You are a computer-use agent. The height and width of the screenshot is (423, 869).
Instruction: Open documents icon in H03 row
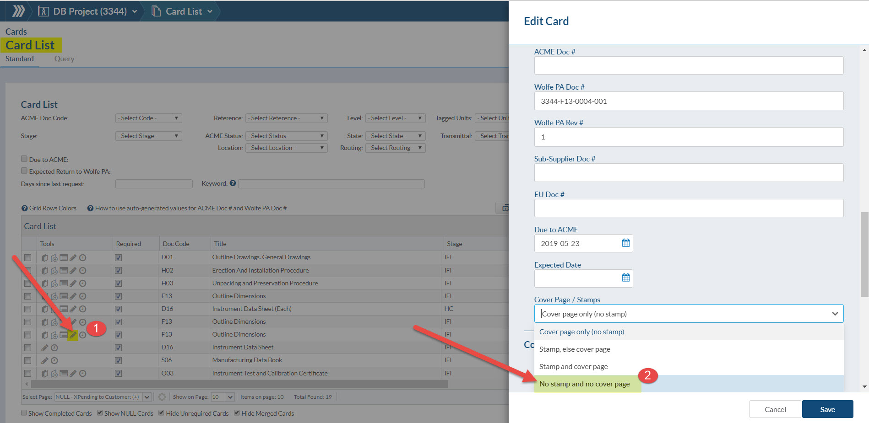point(45,283)
